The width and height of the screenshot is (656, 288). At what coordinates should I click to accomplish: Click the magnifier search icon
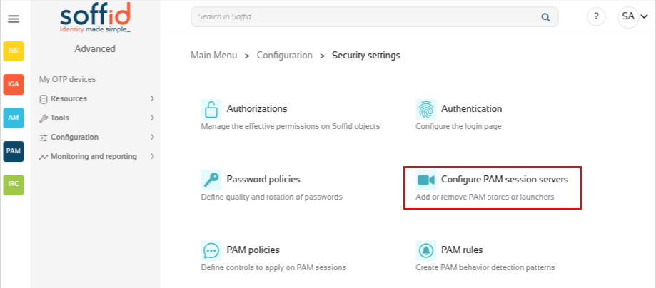coord(545,17)
